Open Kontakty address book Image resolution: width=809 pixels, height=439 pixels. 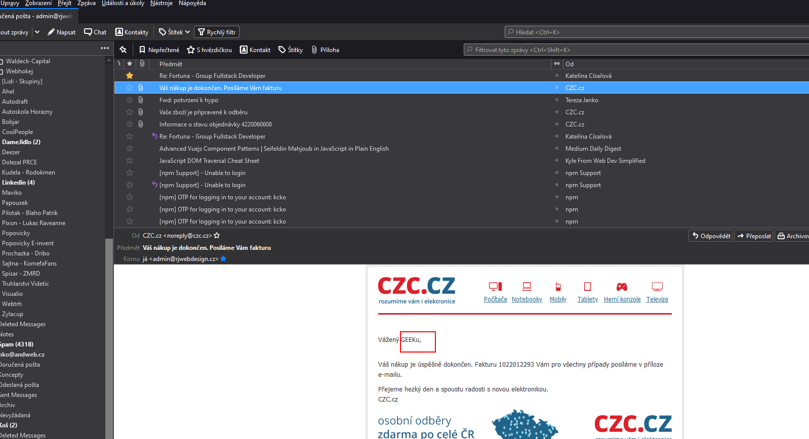click(132, 32)
